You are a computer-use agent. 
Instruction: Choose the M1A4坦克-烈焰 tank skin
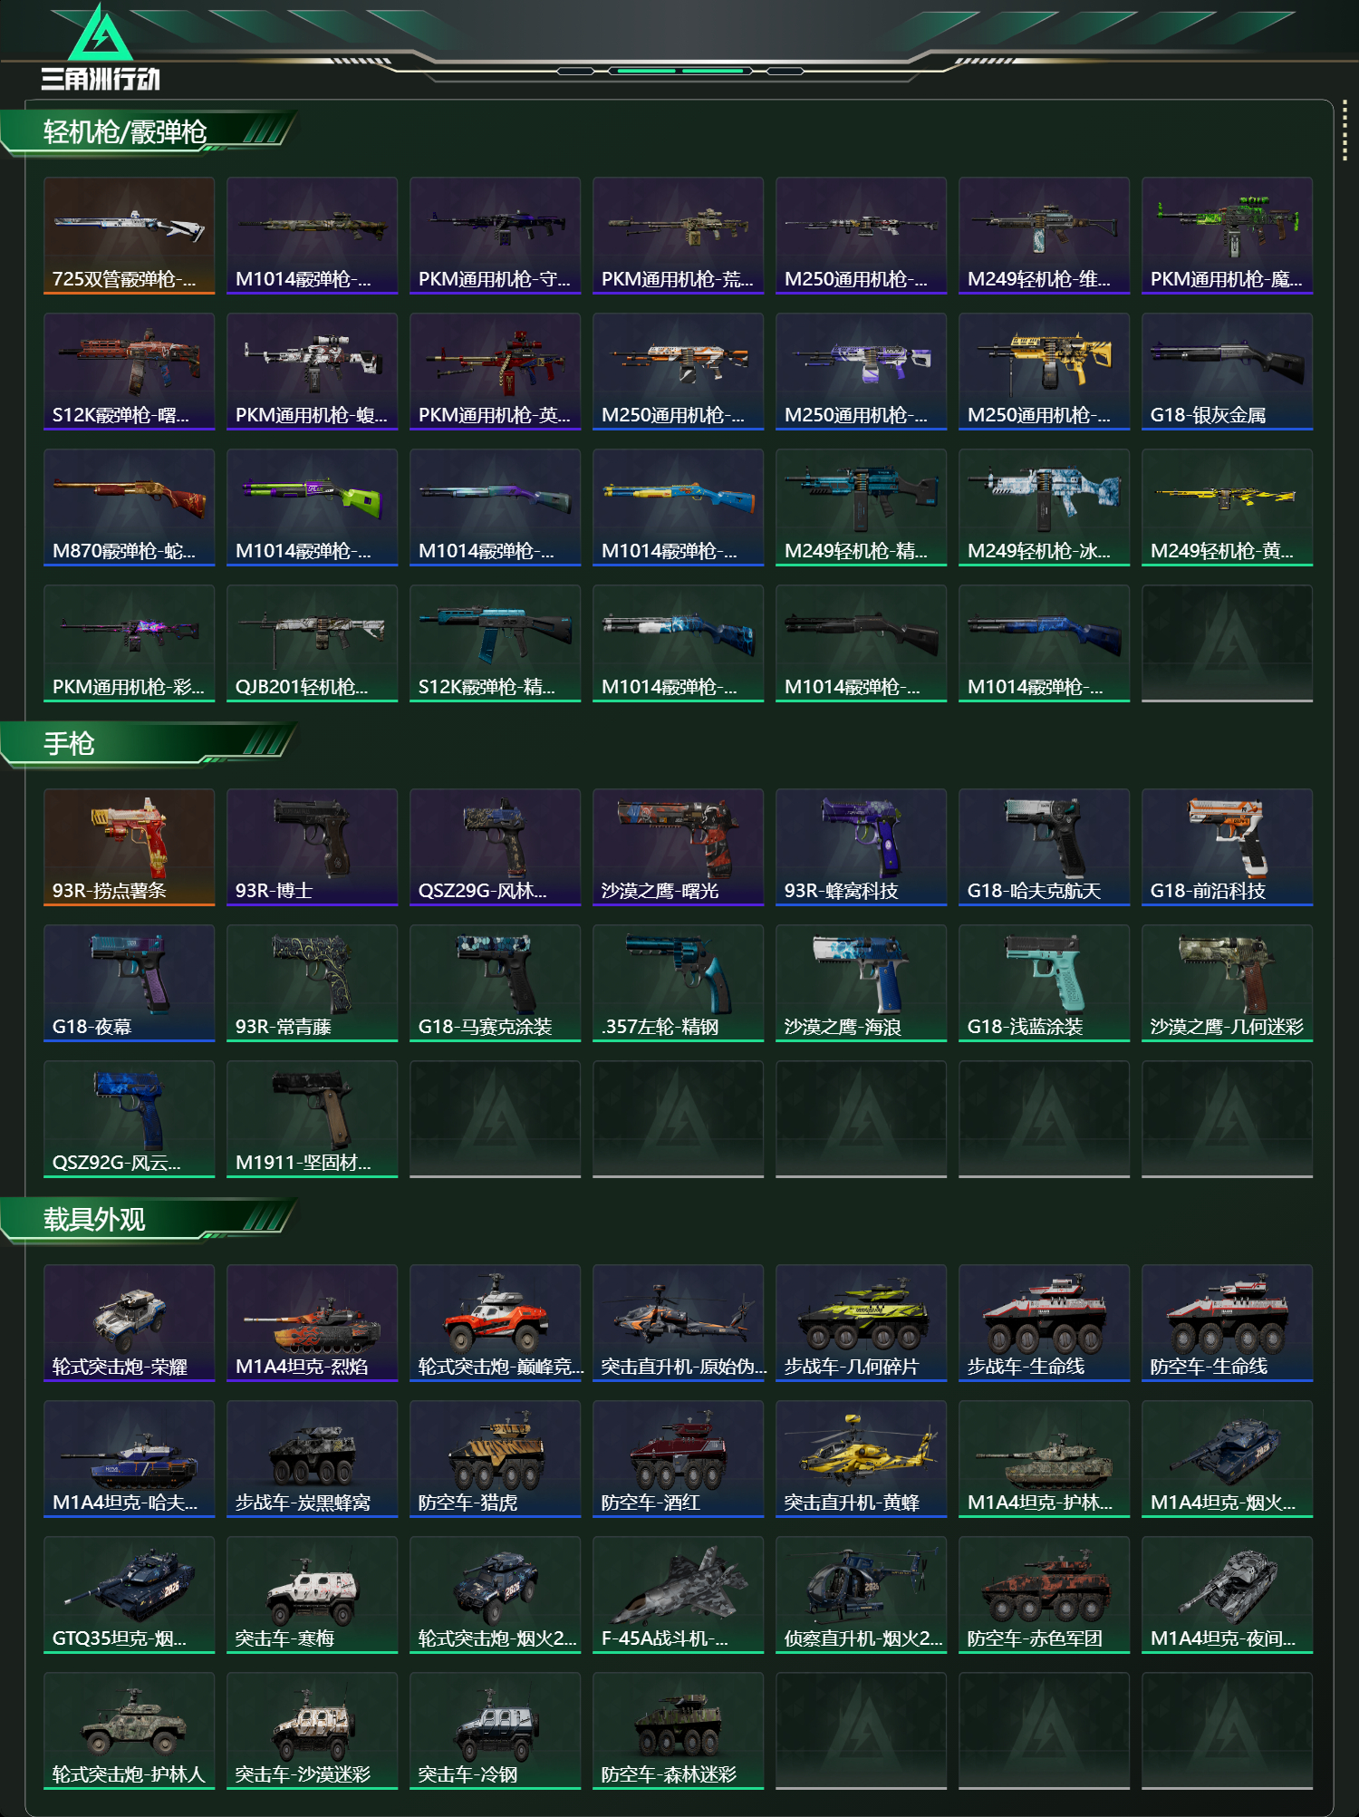pyautogui.click(x=312, y=1322)
